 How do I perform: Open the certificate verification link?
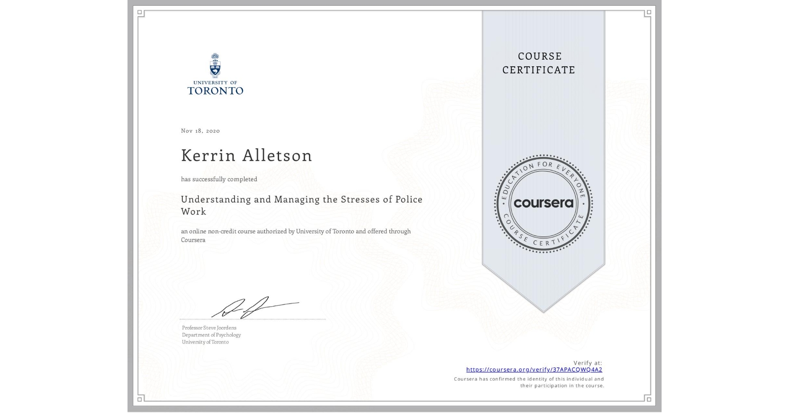coord(535,369)
